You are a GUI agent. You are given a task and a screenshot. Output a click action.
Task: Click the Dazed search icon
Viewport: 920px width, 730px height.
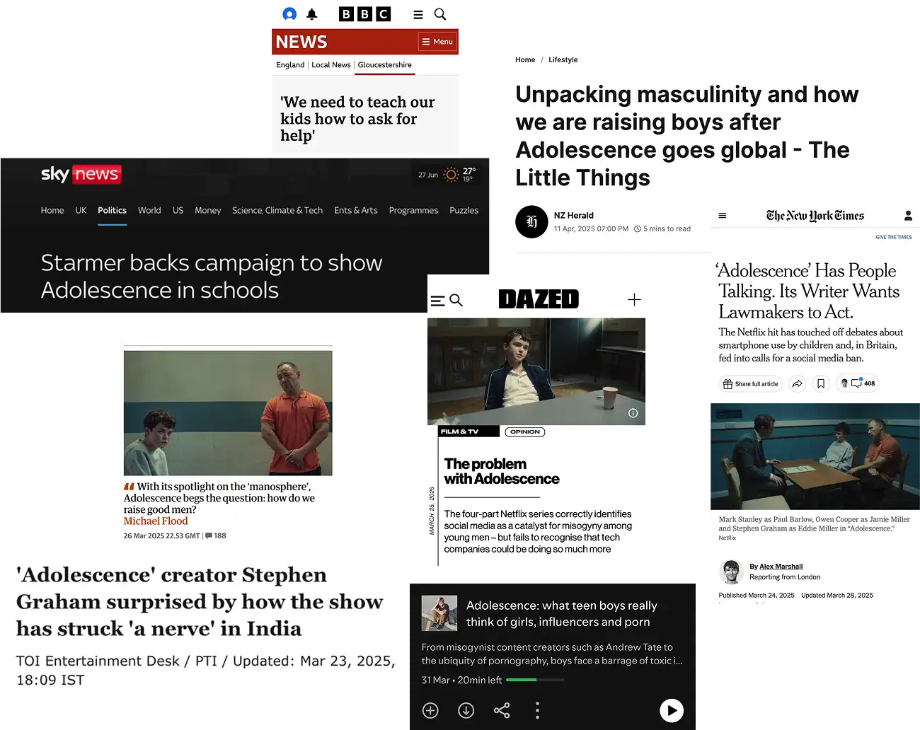(x=456, y=301)
